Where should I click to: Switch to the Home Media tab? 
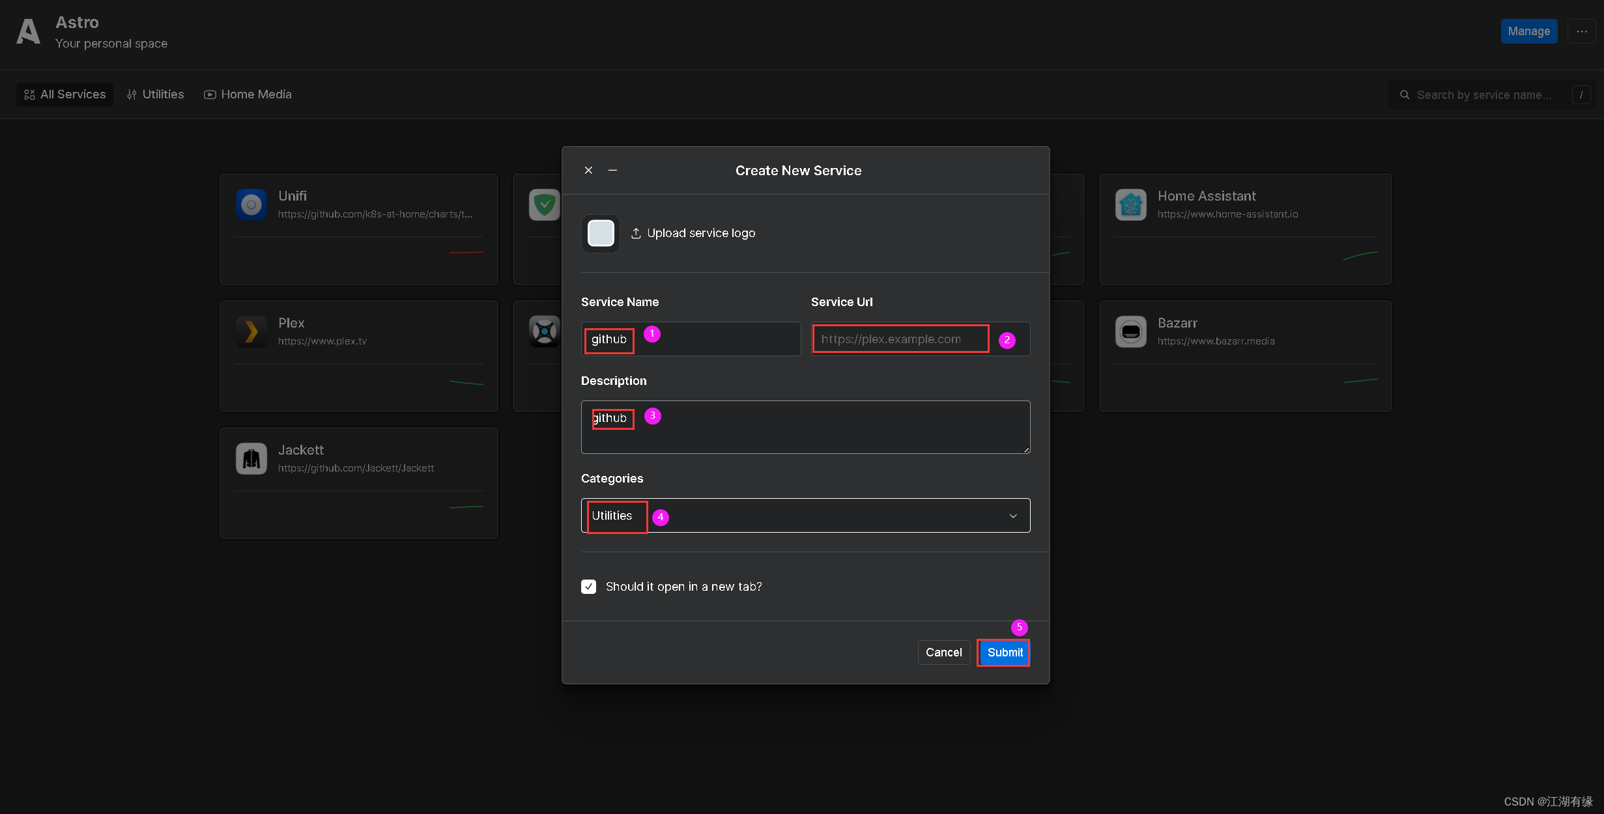pyautogui.click(x=248, y=94)
